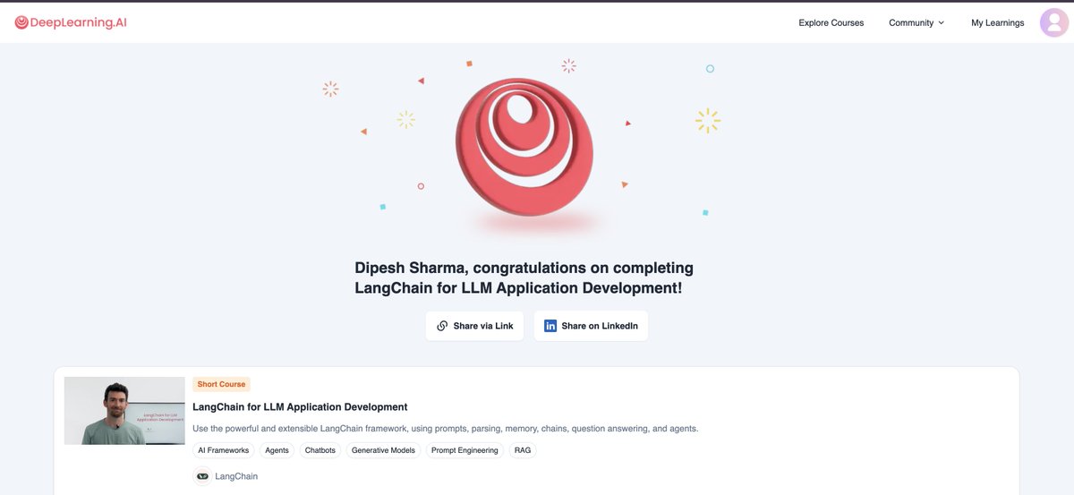Select the Chatbots tag
Image resolution: width=1074 pixels, height=495 pixels.
click(320, 450)
